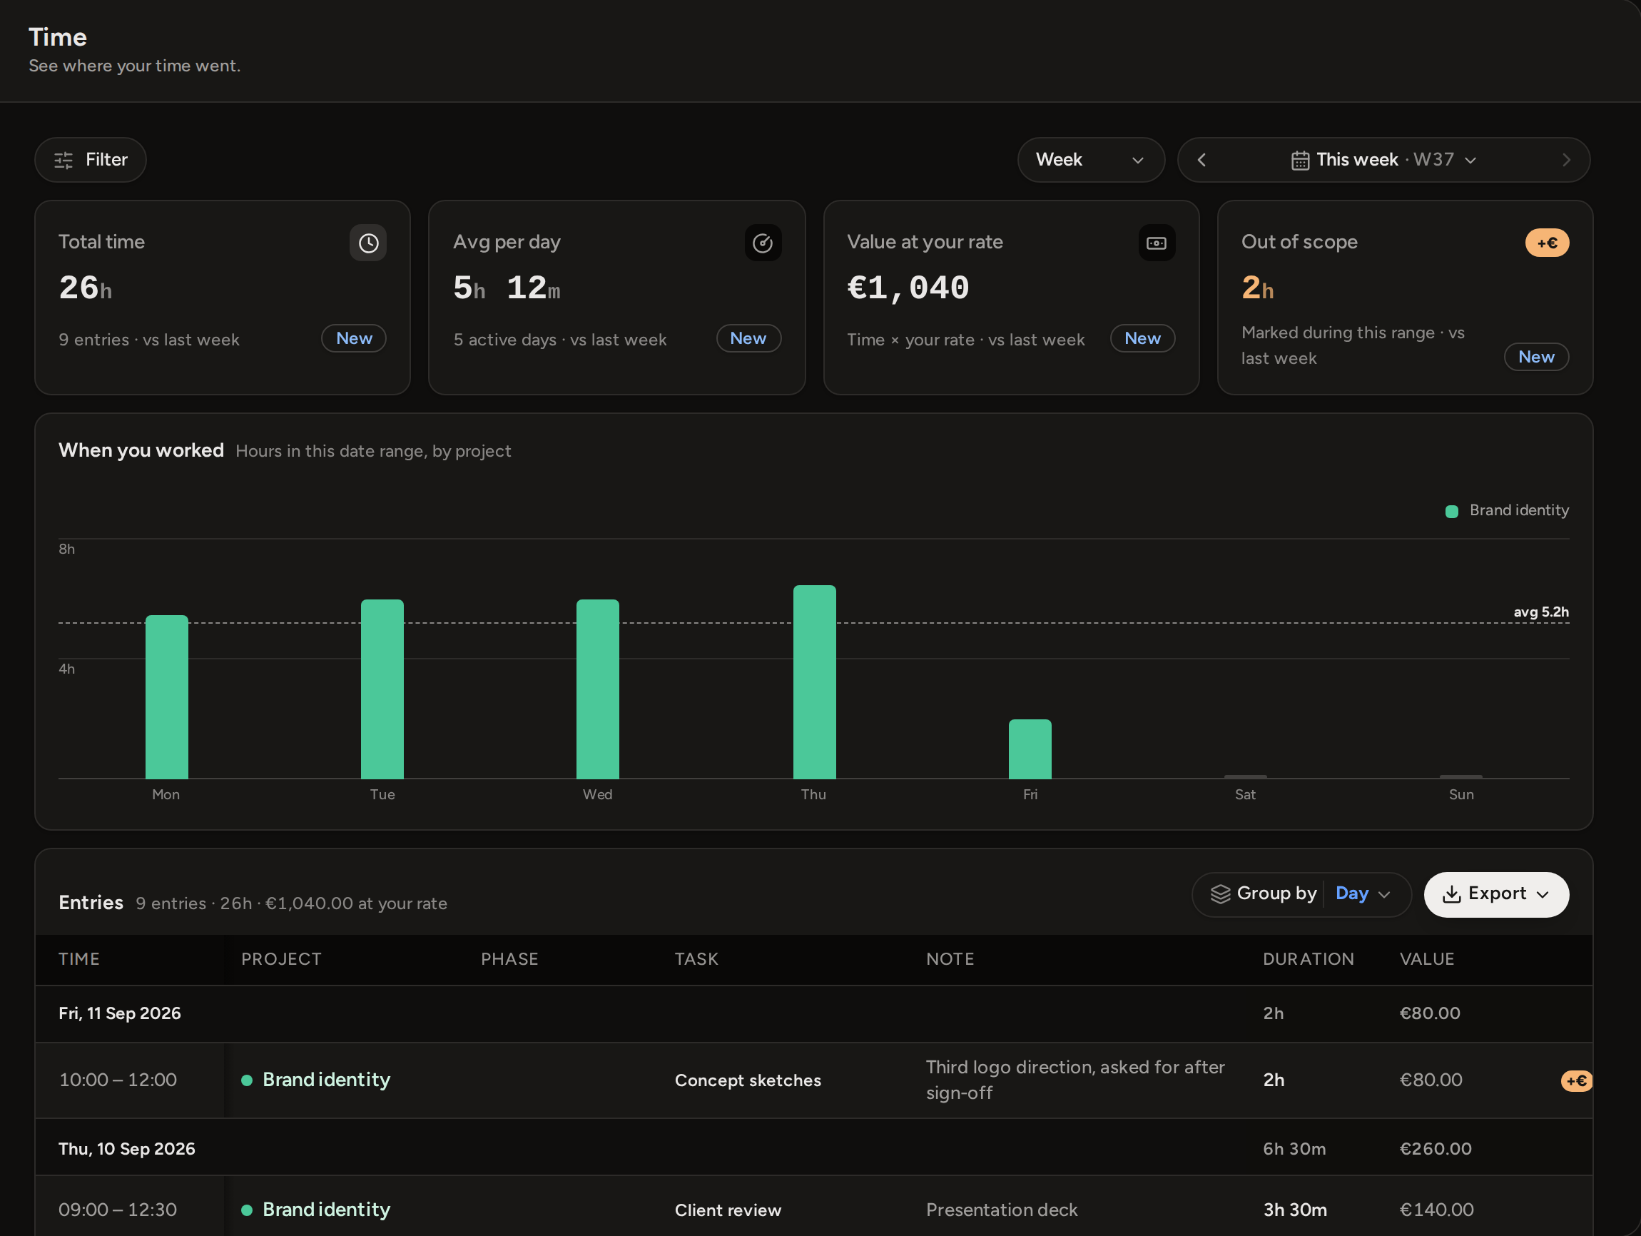Click the +€ badge in Out of scope card
This screenshot has height=1236, width=1641.
pyautogui.click(x=1547, y=243)
